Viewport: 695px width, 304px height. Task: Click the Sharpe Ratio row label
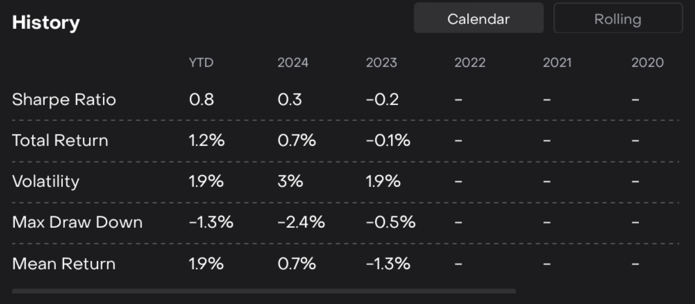click(x=64, y=99)
